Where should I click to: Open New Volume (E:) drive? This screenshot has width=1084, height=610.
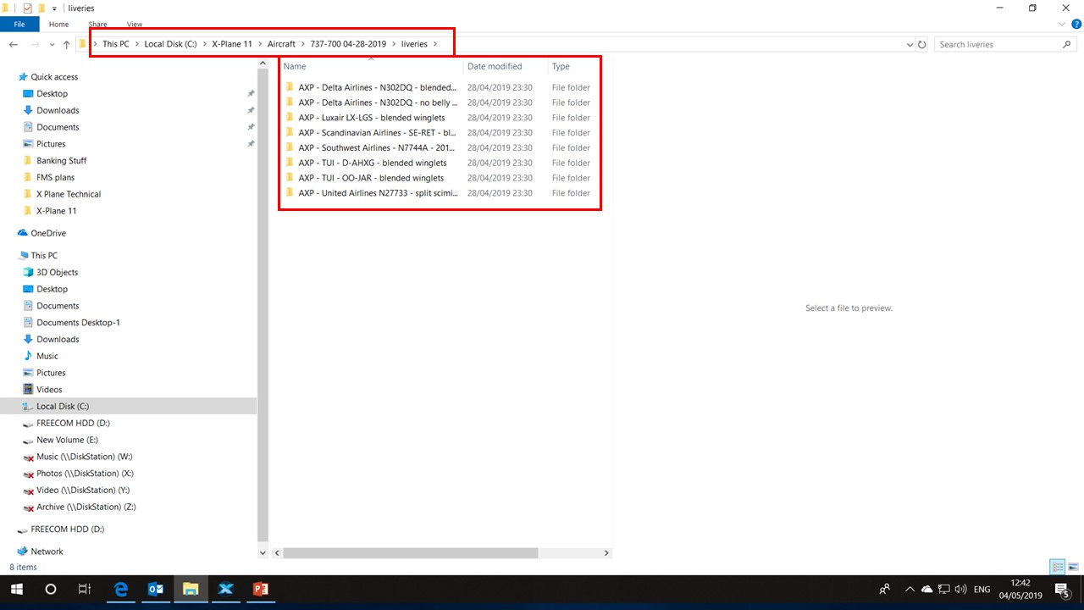[67, 440]
